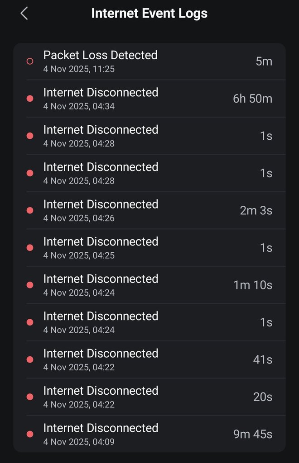The width and height of the screenshot is (299, 463).
Task: Click red dot beside the 20s event
Action: point(30,397)
